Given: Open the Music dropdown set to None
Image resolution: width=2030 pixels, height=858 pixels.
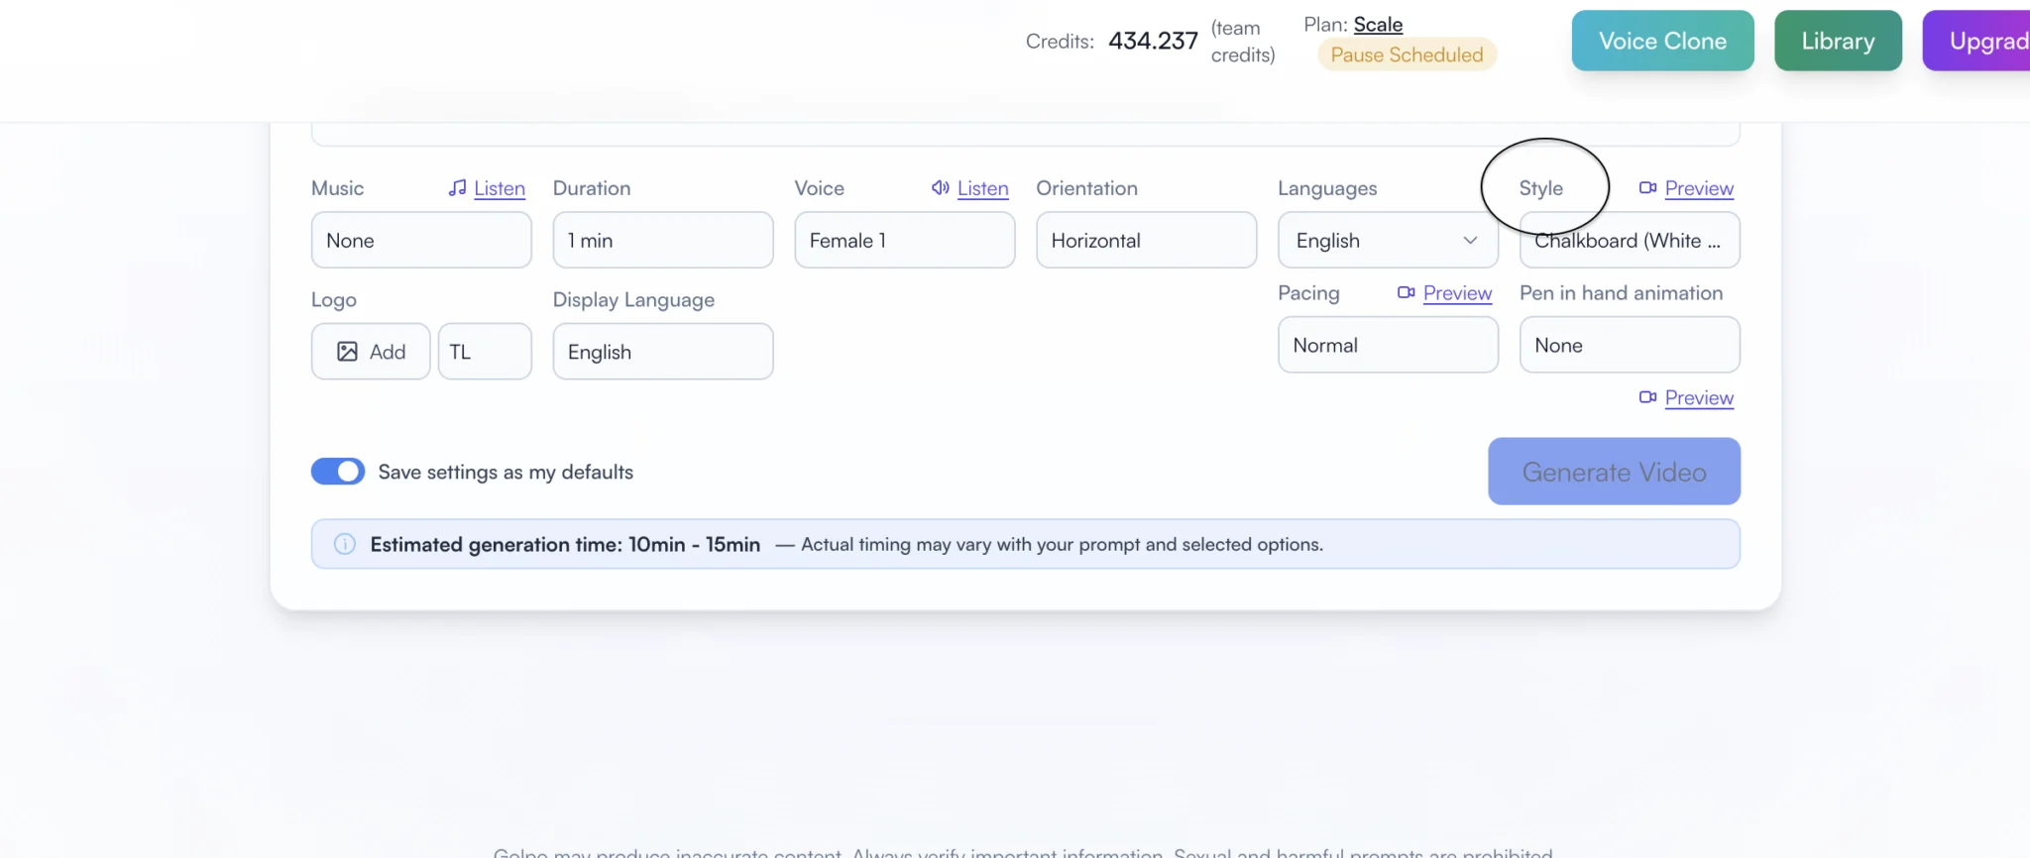Looking at the screenshot, I should pyautogui.click(x=421, y=240).
